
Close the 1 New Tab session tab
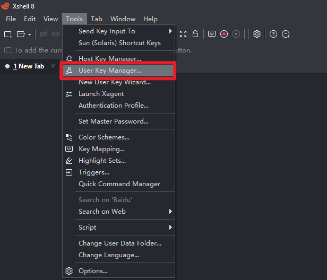pyautogui.click(x=53, y=66)
